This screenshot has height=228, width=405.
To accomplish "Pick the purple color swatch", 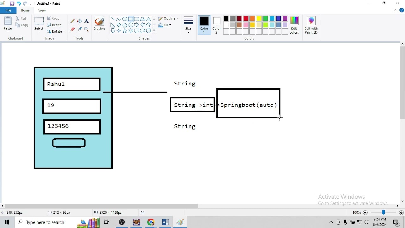I will (x=285, y=18).
